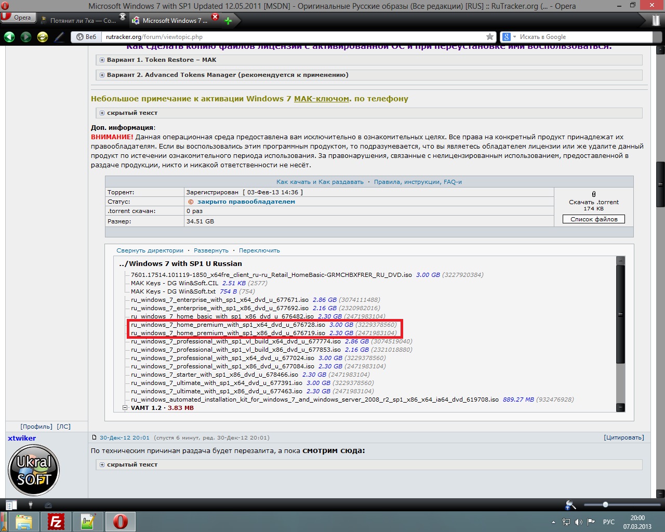Reload the page with the yellow refresh icon
This screenshot has height=532, width=665.
click(43, 37)
